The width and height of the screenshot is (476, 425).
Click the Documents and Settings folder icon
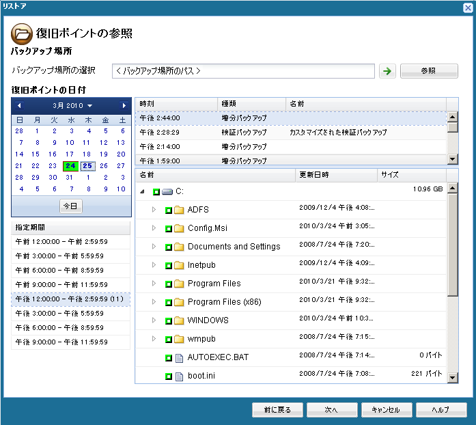click(x=179, y=247)
